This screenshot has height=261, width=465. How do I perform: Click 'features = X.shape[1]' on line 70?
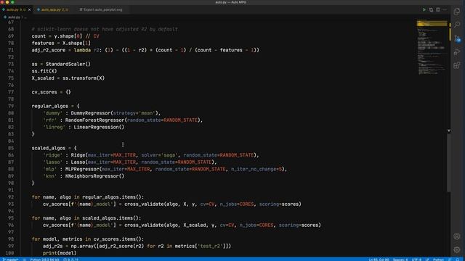tap(61, 43)
